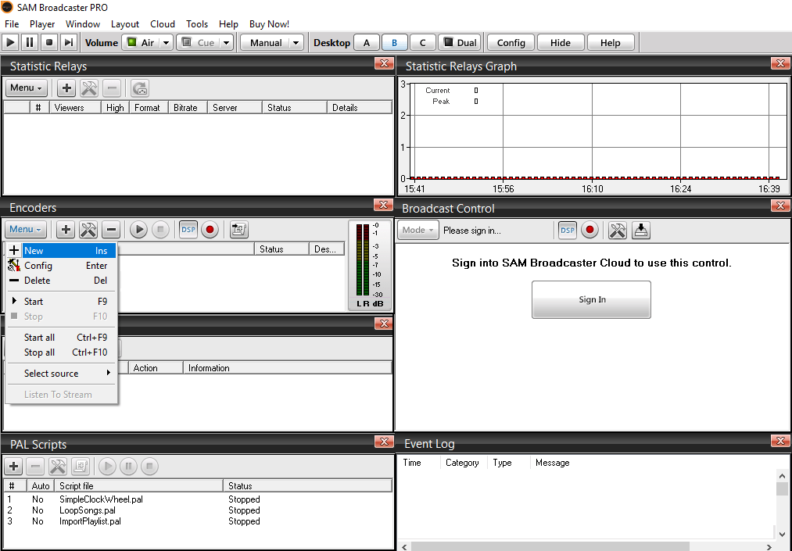
Task: Expand the Manual mode dropdown arrow
Action: (296, 42)
